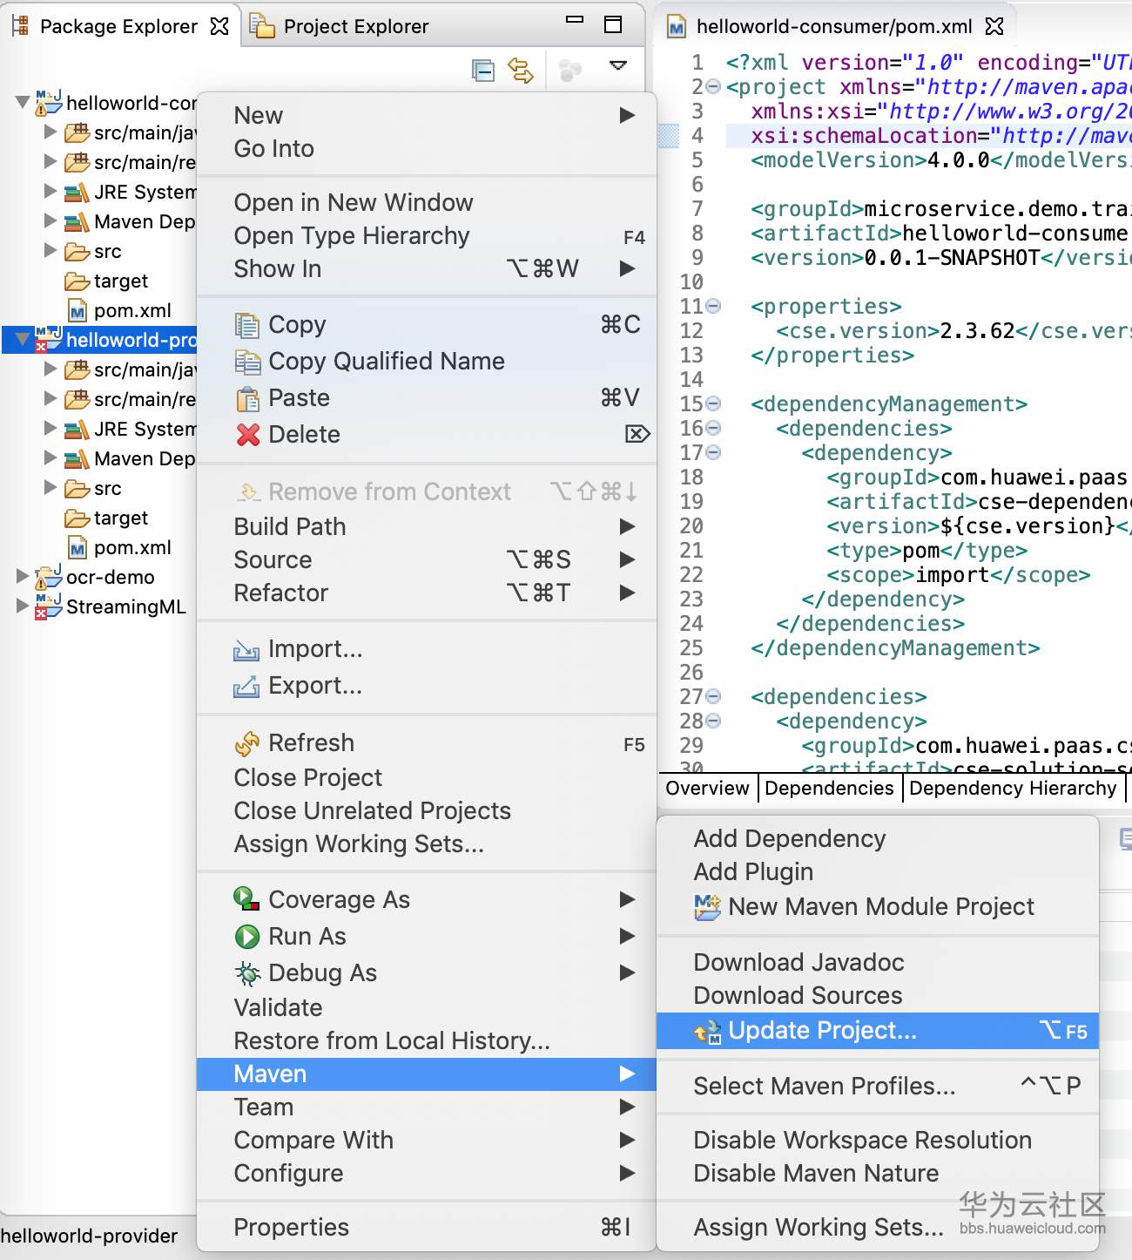Close the Package Explorer tab
The height and width of the screenshot is (1260, 1132).
coord(219,26)
